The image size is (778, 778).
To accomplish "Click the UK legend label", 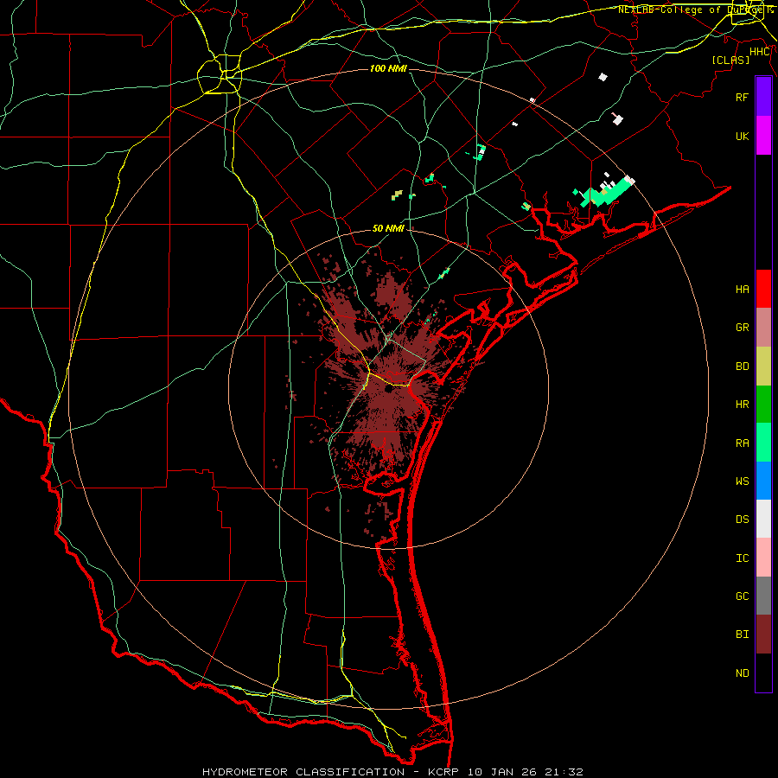I will (743, 136).
